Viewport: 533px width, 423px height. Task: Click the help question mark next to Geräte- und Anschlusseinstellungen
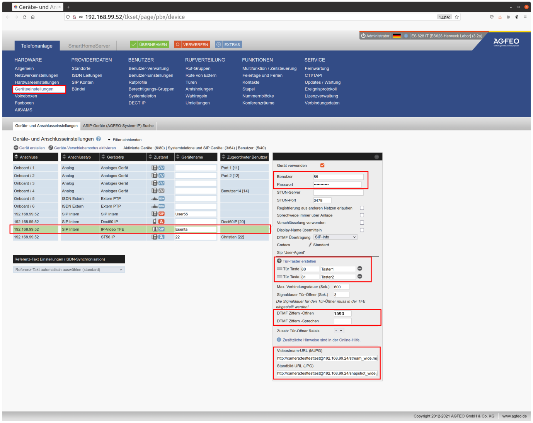99,139
